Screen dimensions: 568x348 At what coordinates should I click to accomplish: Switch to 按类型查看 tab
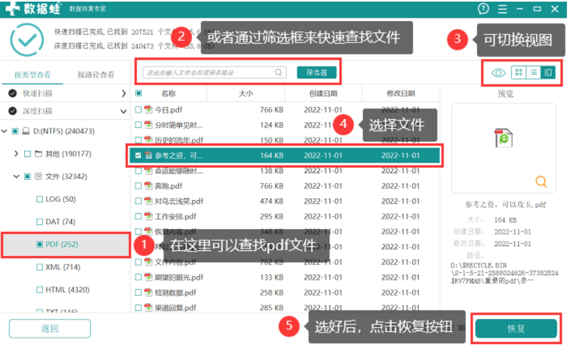click(32, 74)
